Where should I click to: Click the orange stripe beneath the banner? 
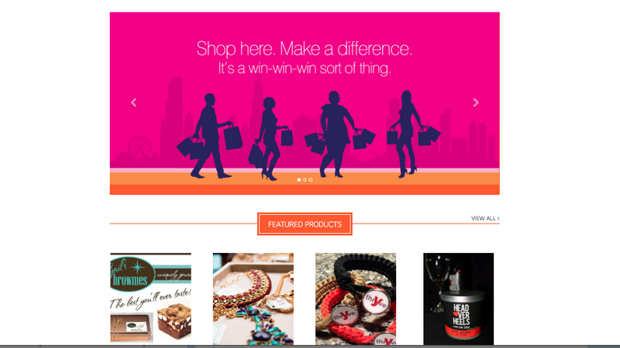(x=305, y=189)
